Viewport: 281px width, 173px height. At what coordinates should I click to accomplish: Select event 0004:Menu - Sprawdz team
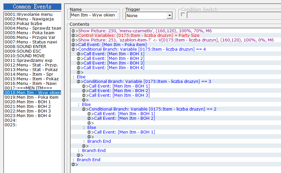pos(32,28)
